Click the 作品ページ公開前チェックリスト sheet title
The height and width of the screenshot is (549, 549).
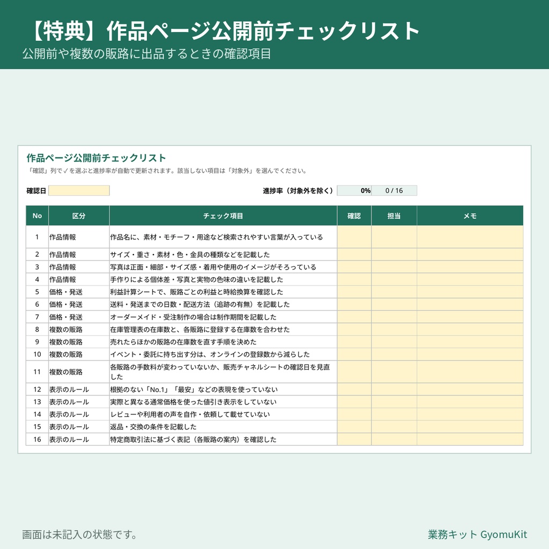pyautogui.click(x=97, y=158)
